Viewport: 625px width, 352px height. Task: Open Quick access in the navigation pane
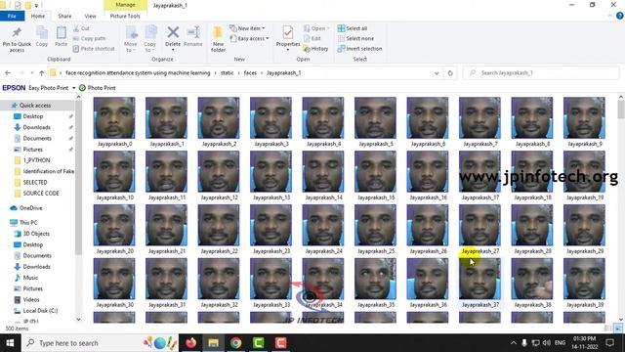pyautogui.click(x=35, y=106)
